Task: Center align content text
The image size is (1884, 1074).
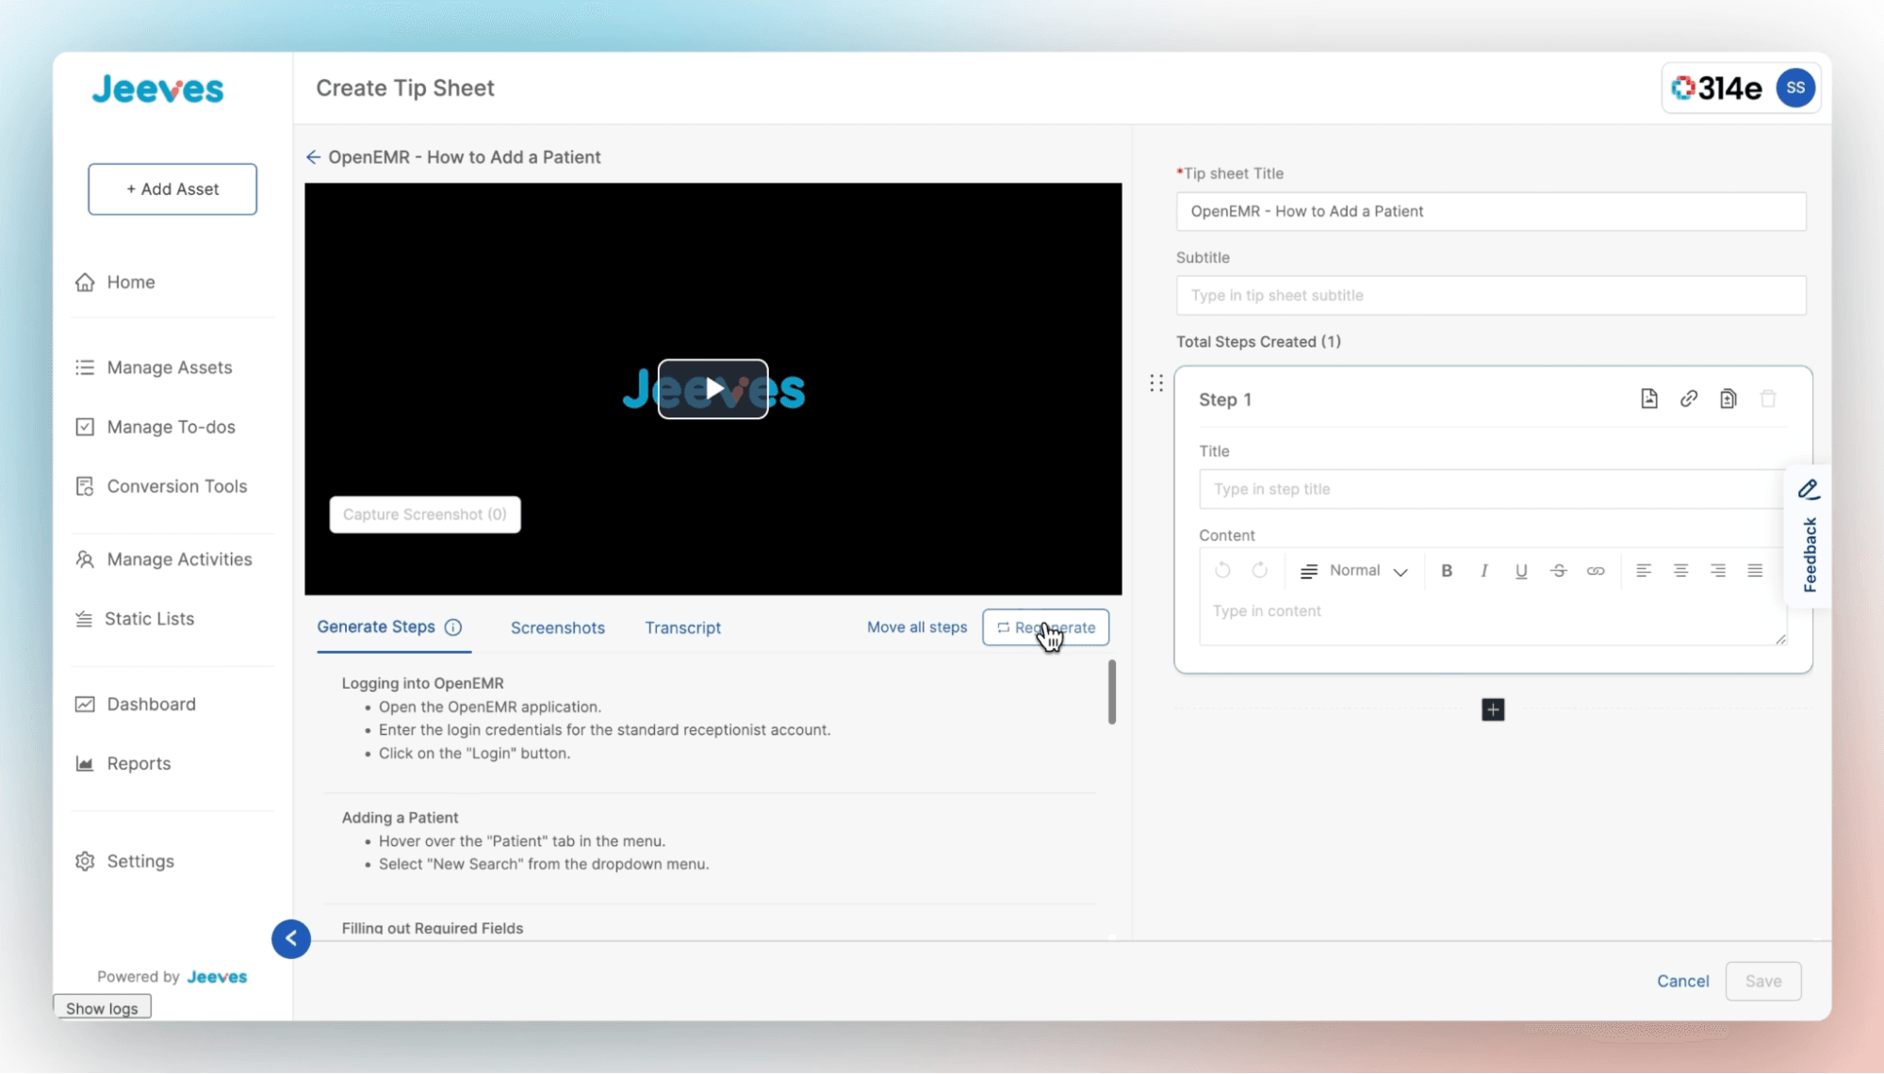Action: click(1680, 571)
